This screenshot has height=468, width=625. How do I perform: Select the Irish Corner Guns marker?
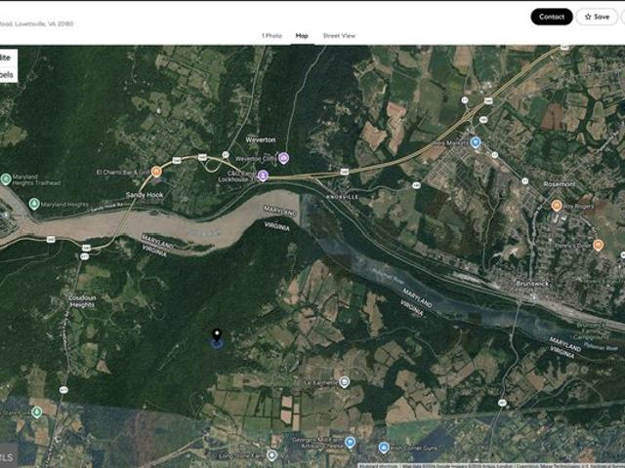384,448
